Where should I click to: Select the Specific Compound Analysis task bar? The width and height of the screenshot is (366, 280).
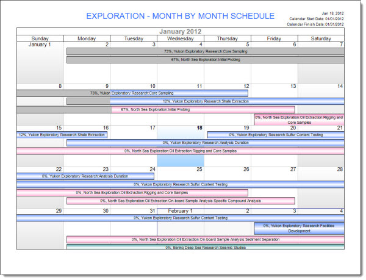tap(188, 200)
